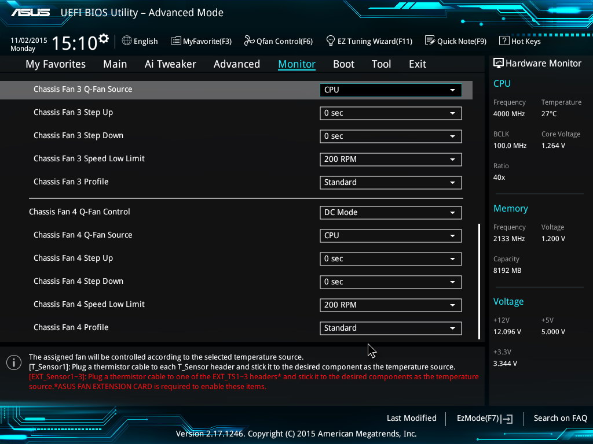The height and width of the screenshot is (444, 593).
Task: Switch to the Ai Tweaker tab
Action: [x=170, y=64]
